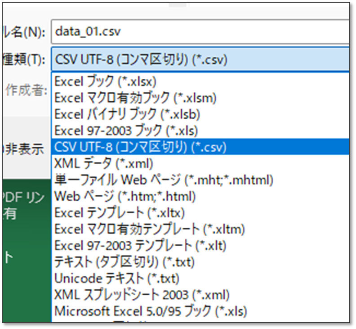This screenshot has width=356, height=329.
Task: Collapse the file type combo box showing CSV UTF-8
Action: [198, 59]
